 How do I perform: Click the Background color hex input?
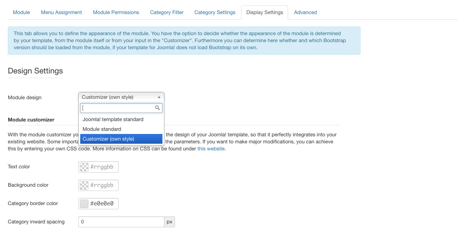point(103,186)
